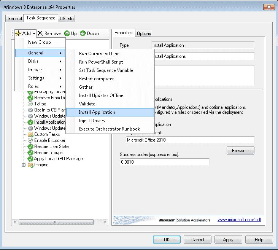Click the Microsoft Office 2010 field

pyautogui.click(x=190, y=140)
